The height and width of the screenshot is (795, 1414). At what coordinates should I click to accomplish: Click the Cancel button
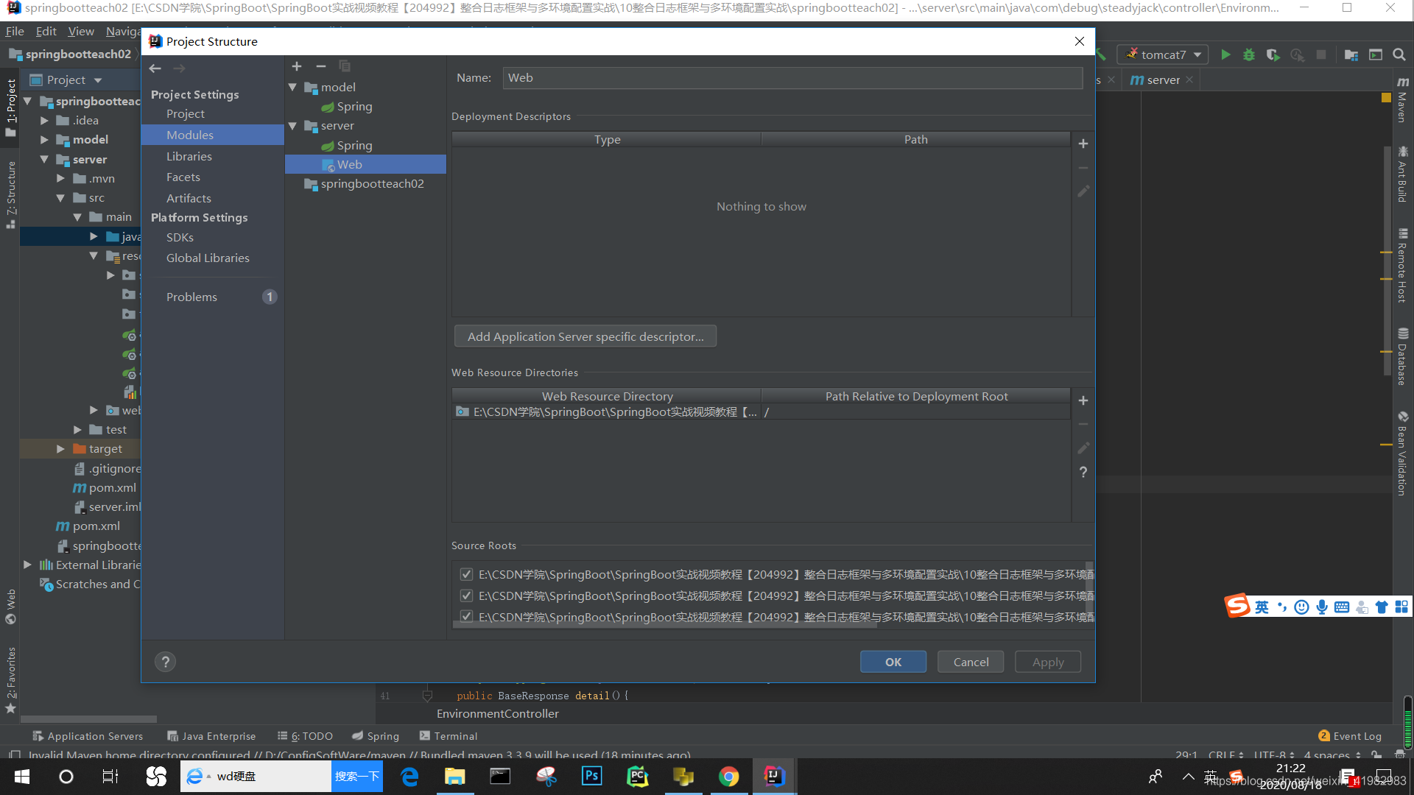(x=971, y=662)
